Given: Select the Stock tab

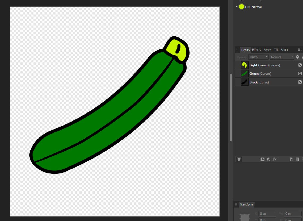Looking at the screenshot, I should pyautogui.click(x=284, y=50).
